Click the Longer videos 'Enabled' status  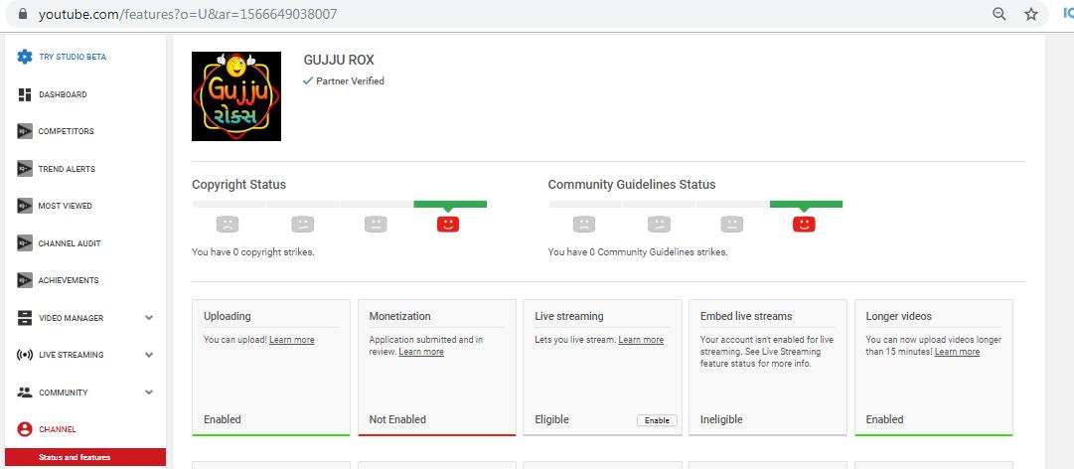pos(884,419)
